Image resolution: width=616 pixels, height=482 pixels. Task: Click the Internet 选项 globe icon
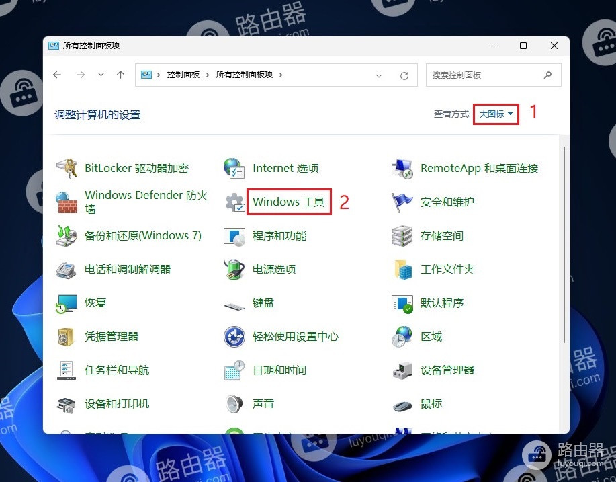coord(234,168)
